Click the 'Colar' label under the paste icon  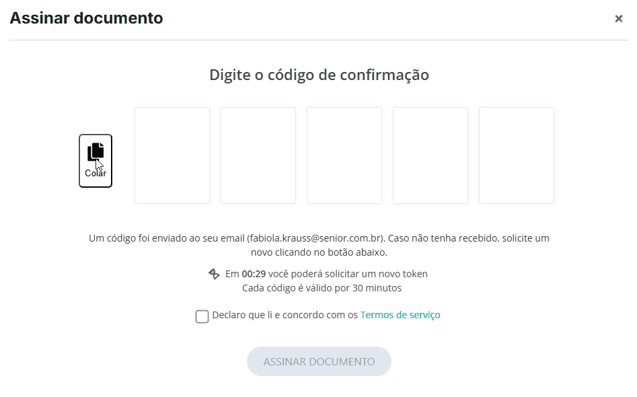(96, 174)
